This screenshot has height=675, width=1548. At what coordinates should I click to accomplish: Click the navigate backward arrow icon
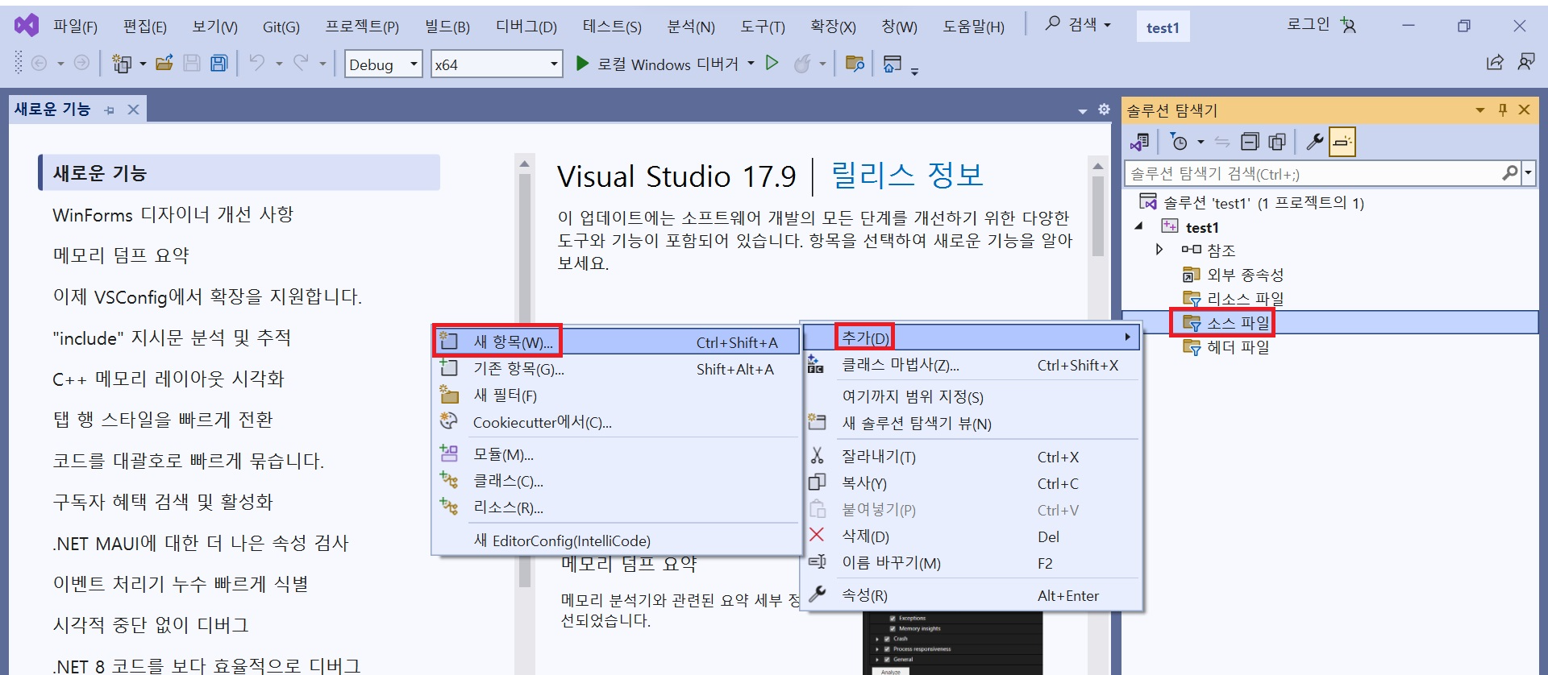39,63
